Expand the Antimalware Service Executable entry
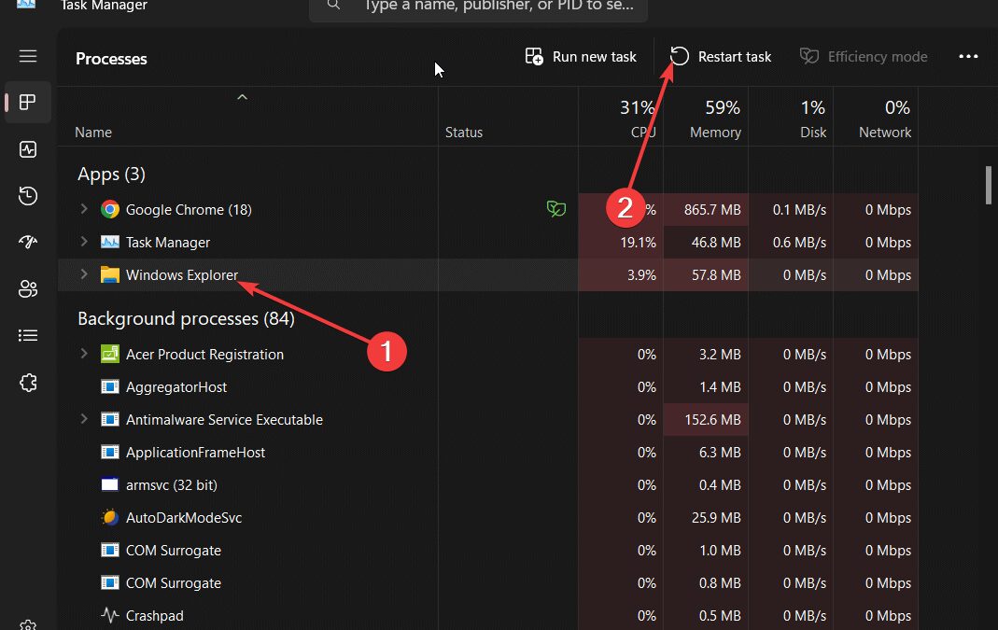This screenshot has width=998, height=630. pyautogui.click(x=84, y=419)
